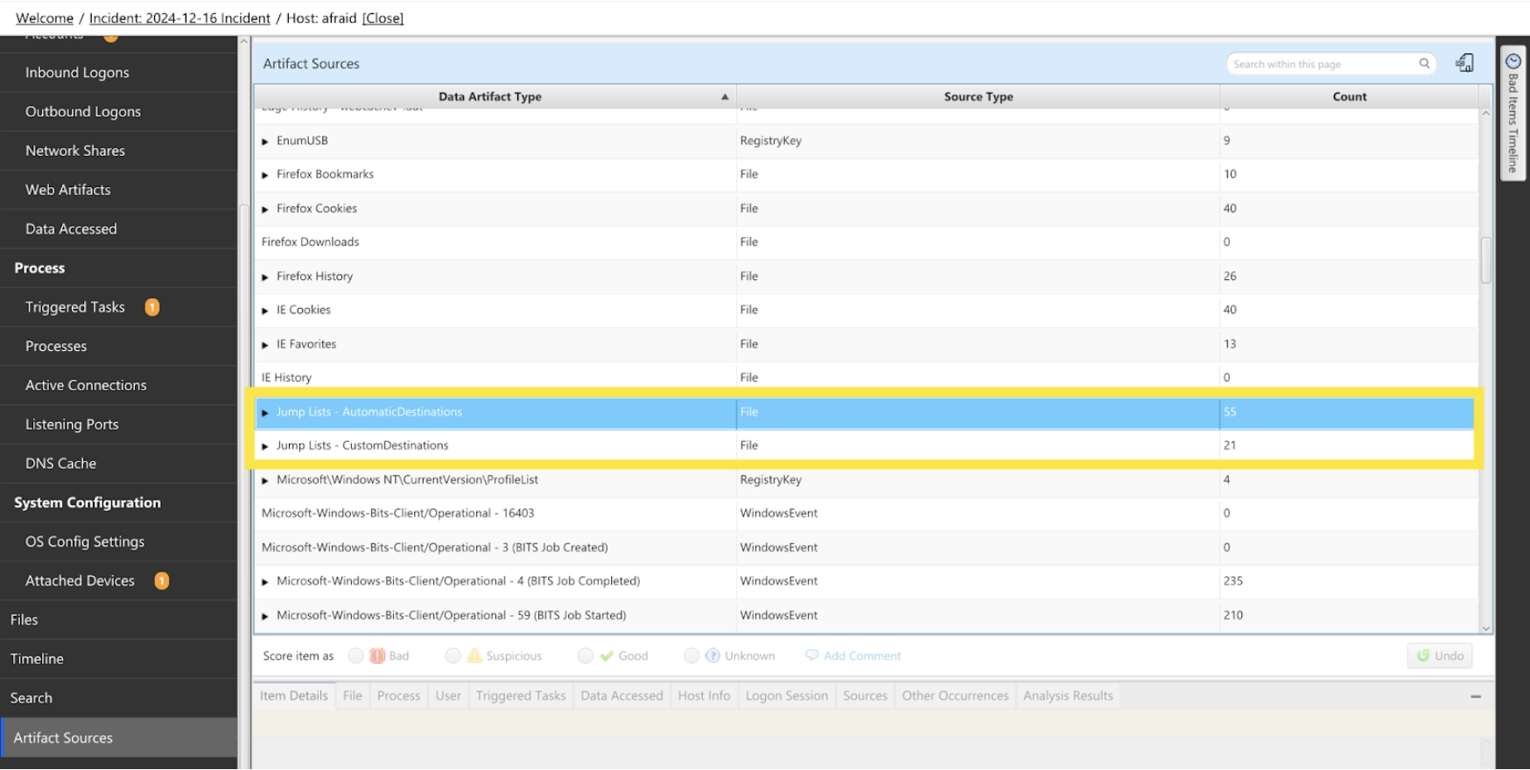Open the Other Occurrences tab
1530x770 pixels.
(955, 696)
